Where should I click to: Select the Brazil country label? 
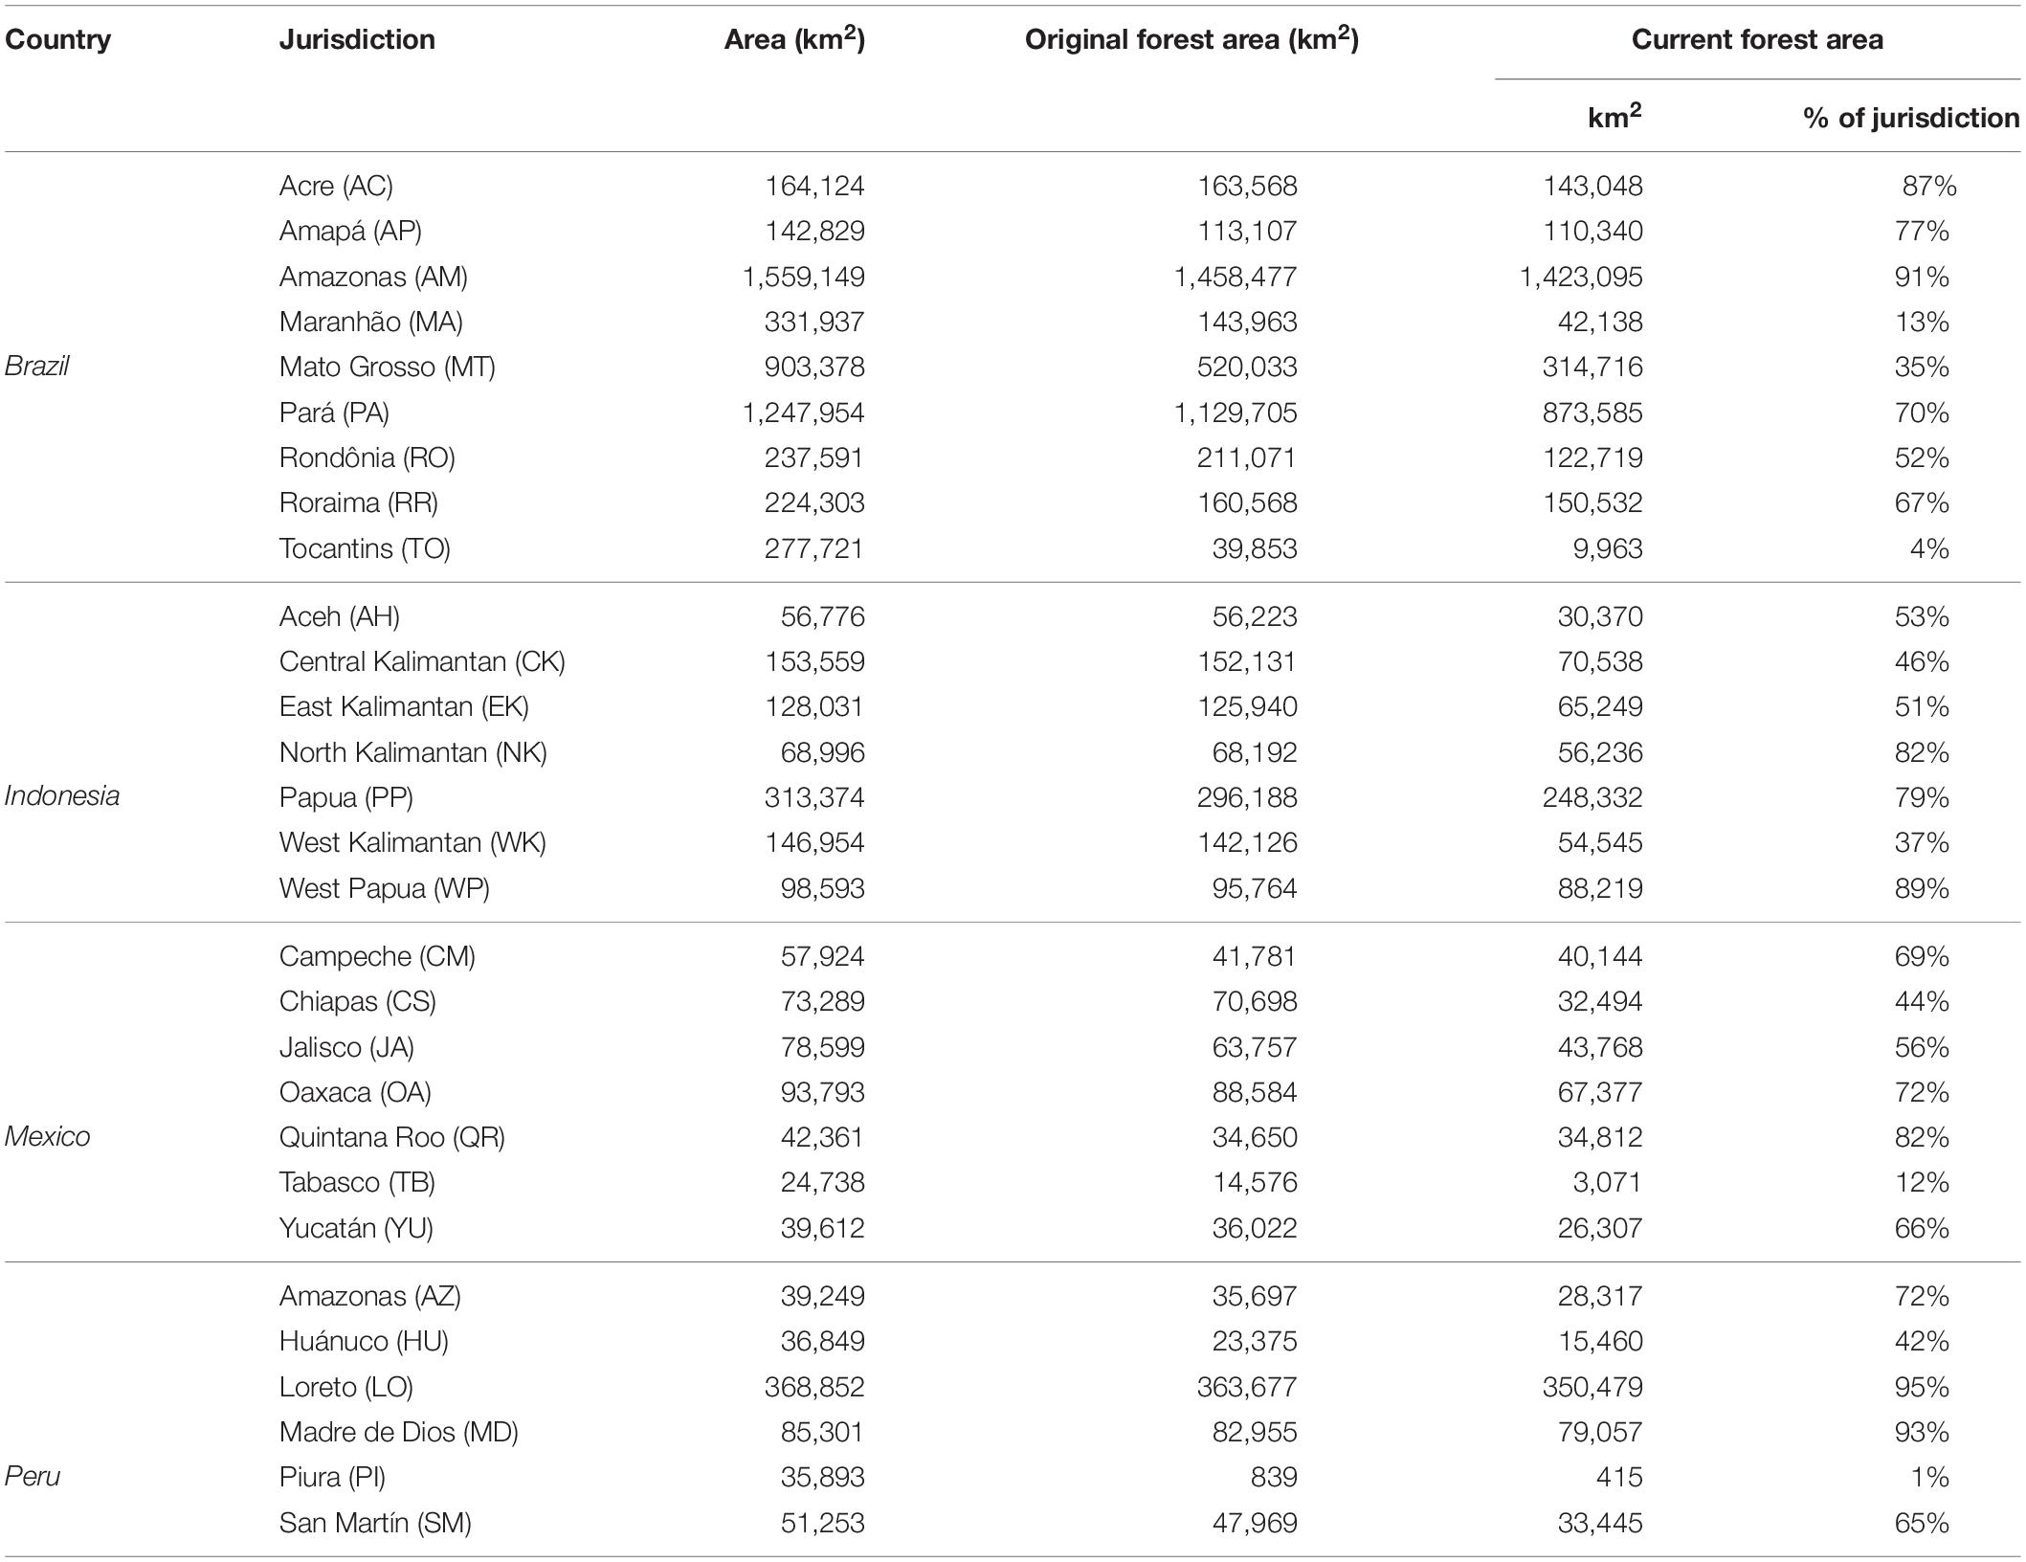tap(36, 367)
